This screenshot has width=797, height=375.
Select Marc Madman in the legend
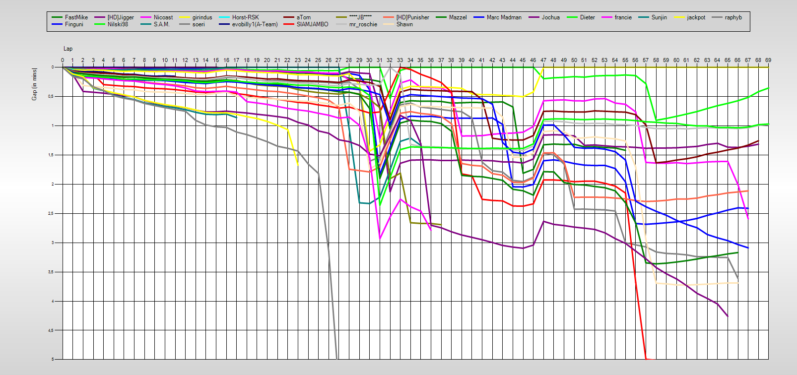(504, 17)
